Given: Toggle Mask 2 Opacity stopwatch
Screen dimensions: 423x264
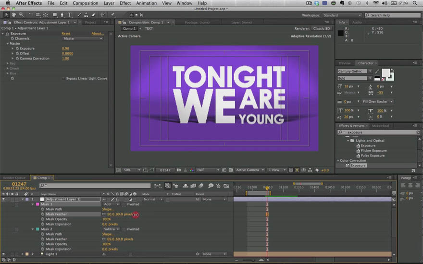Looking at the screenshot, I should 43,244.
